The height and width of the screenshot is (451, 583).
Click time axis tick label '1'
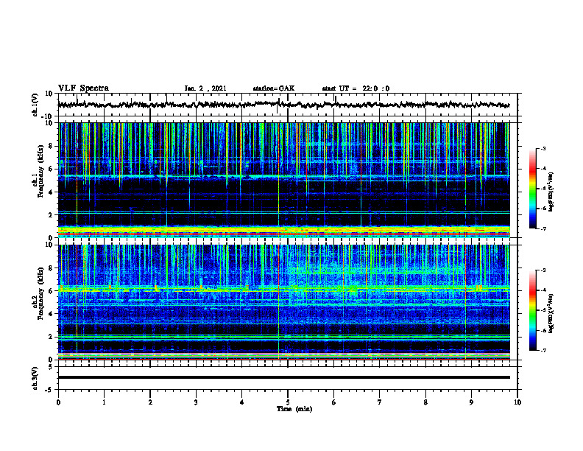coord(104,402)
